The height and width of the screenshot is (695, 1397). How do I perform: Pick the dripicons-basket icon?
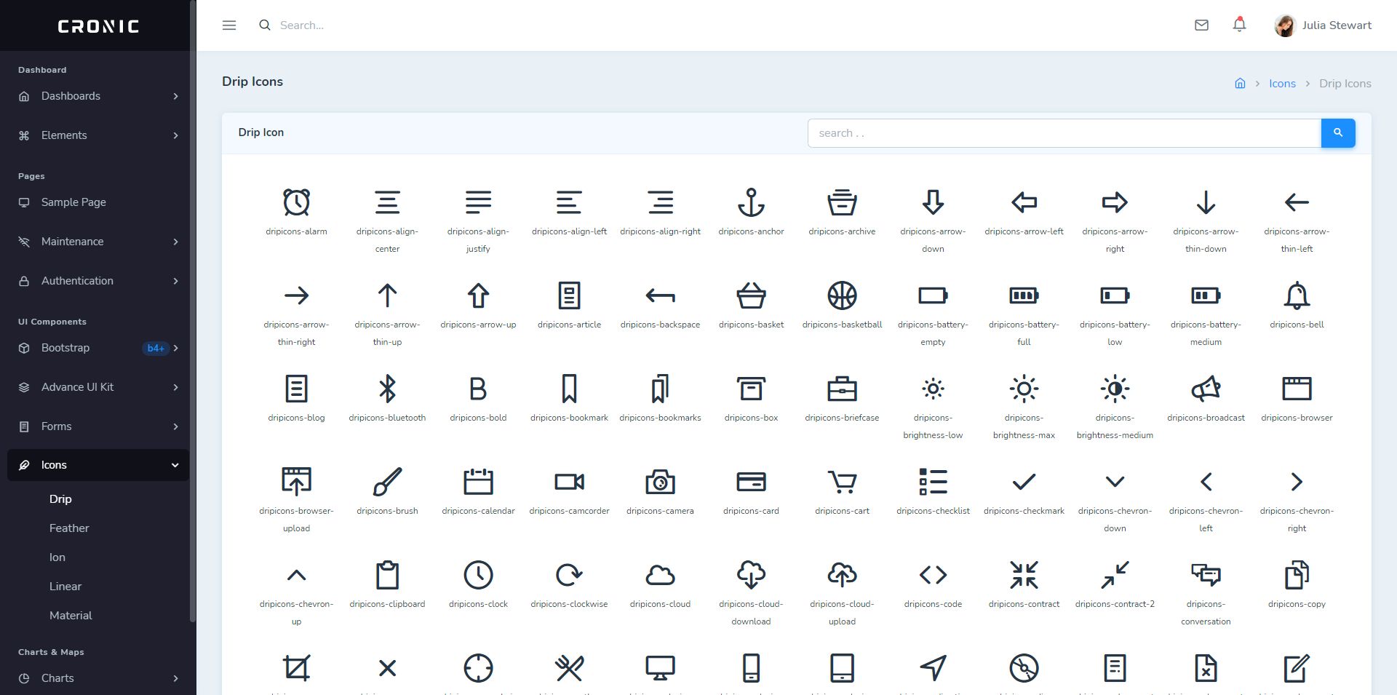tap(751, 295)
